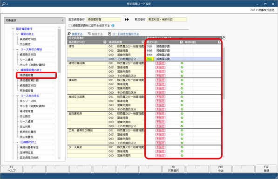Click the 666 account code cell
Screen dimensions: 278x179
coord(149,50)
